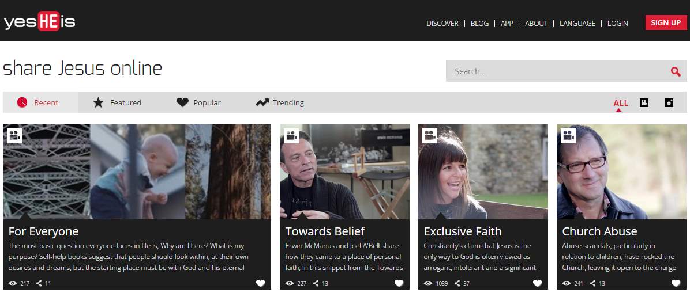Click the red search magnifier icon
This screenshot has height=293, width=690.
click(676, 71)
